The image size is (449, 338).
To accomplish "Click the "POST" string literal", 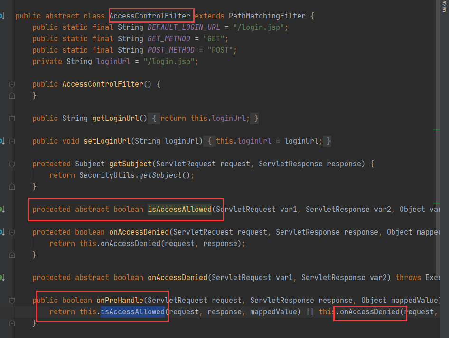I will click(220, 50).
